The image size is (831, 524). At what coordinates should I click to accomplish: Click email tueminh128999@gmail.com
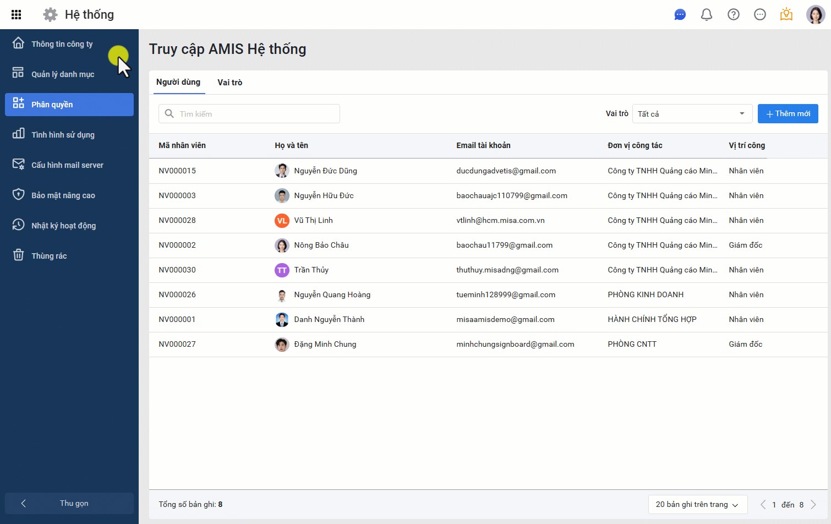pos(506,294)
